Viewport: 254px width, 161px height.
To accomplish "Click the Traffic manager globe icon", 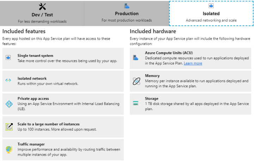I will [x=9, y=149].
